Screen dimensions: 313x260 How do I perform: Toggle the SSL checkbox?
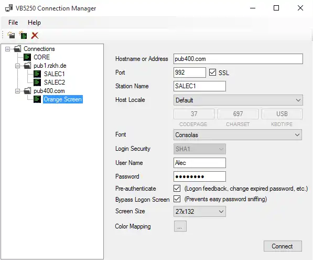tap(212, 72)
